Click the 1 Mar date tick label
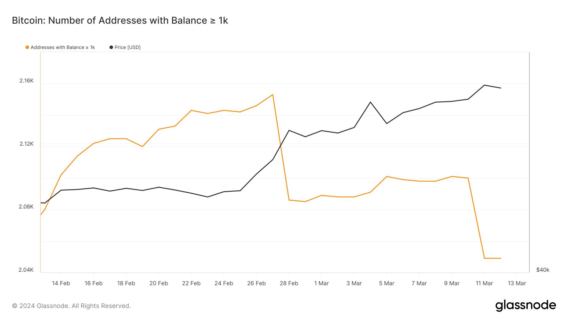Screen dimensions: 568x320 321,283
